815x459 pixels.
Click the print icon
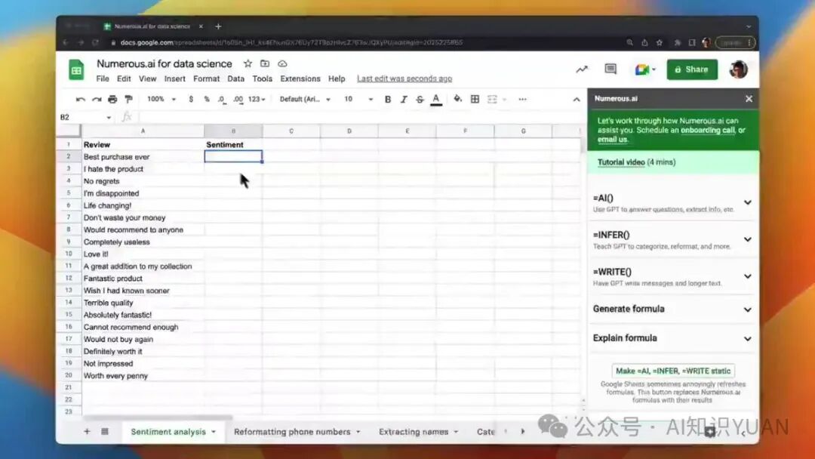[112, 99]
